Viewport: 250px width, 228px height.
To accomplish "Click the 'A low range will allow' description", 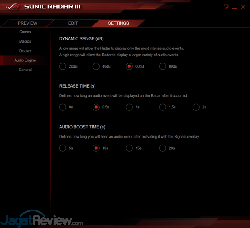I will point(122,48).
